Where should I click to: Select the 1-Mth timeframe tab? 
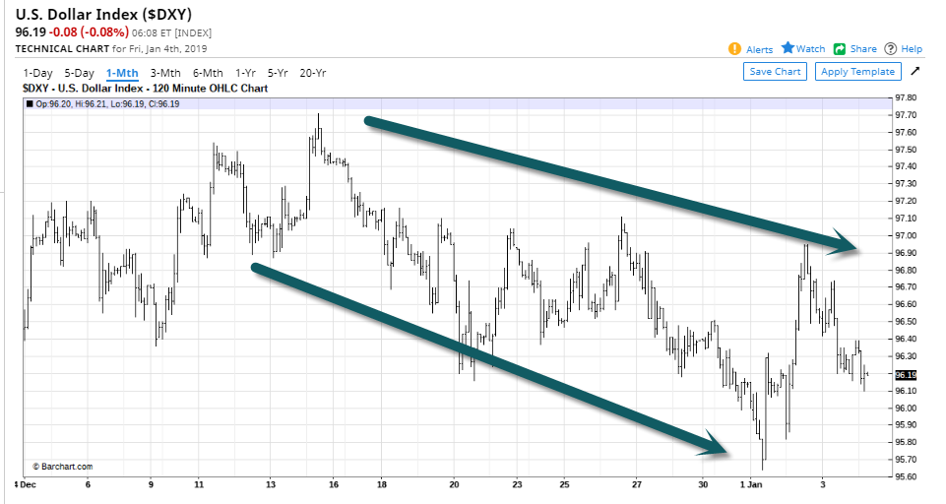tap(122, 73)
